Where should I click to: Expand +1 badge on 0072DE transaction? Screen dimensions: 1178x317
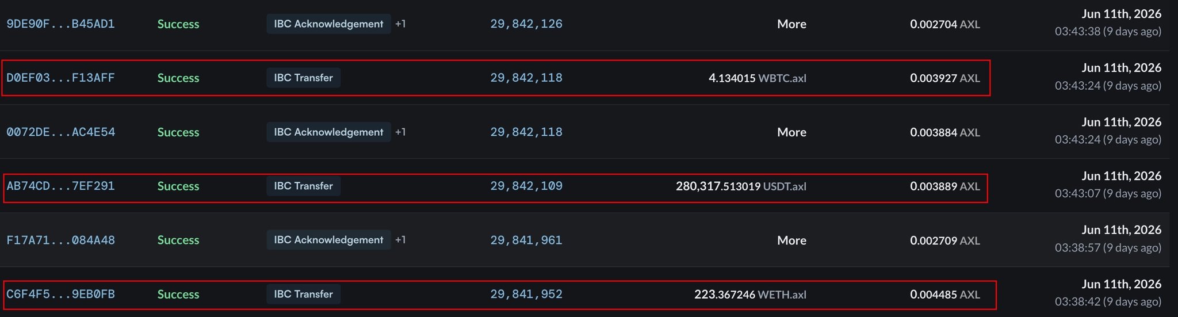tap(400, 132)
